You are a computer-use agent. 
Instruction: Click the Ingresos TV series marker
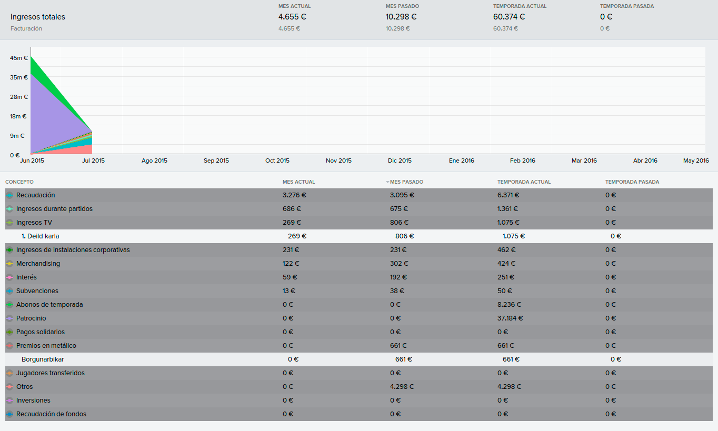pos(9,223)
